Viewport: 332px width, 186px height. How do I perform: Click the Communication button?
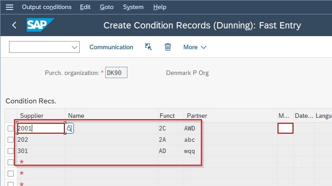(x=111, y=47)
